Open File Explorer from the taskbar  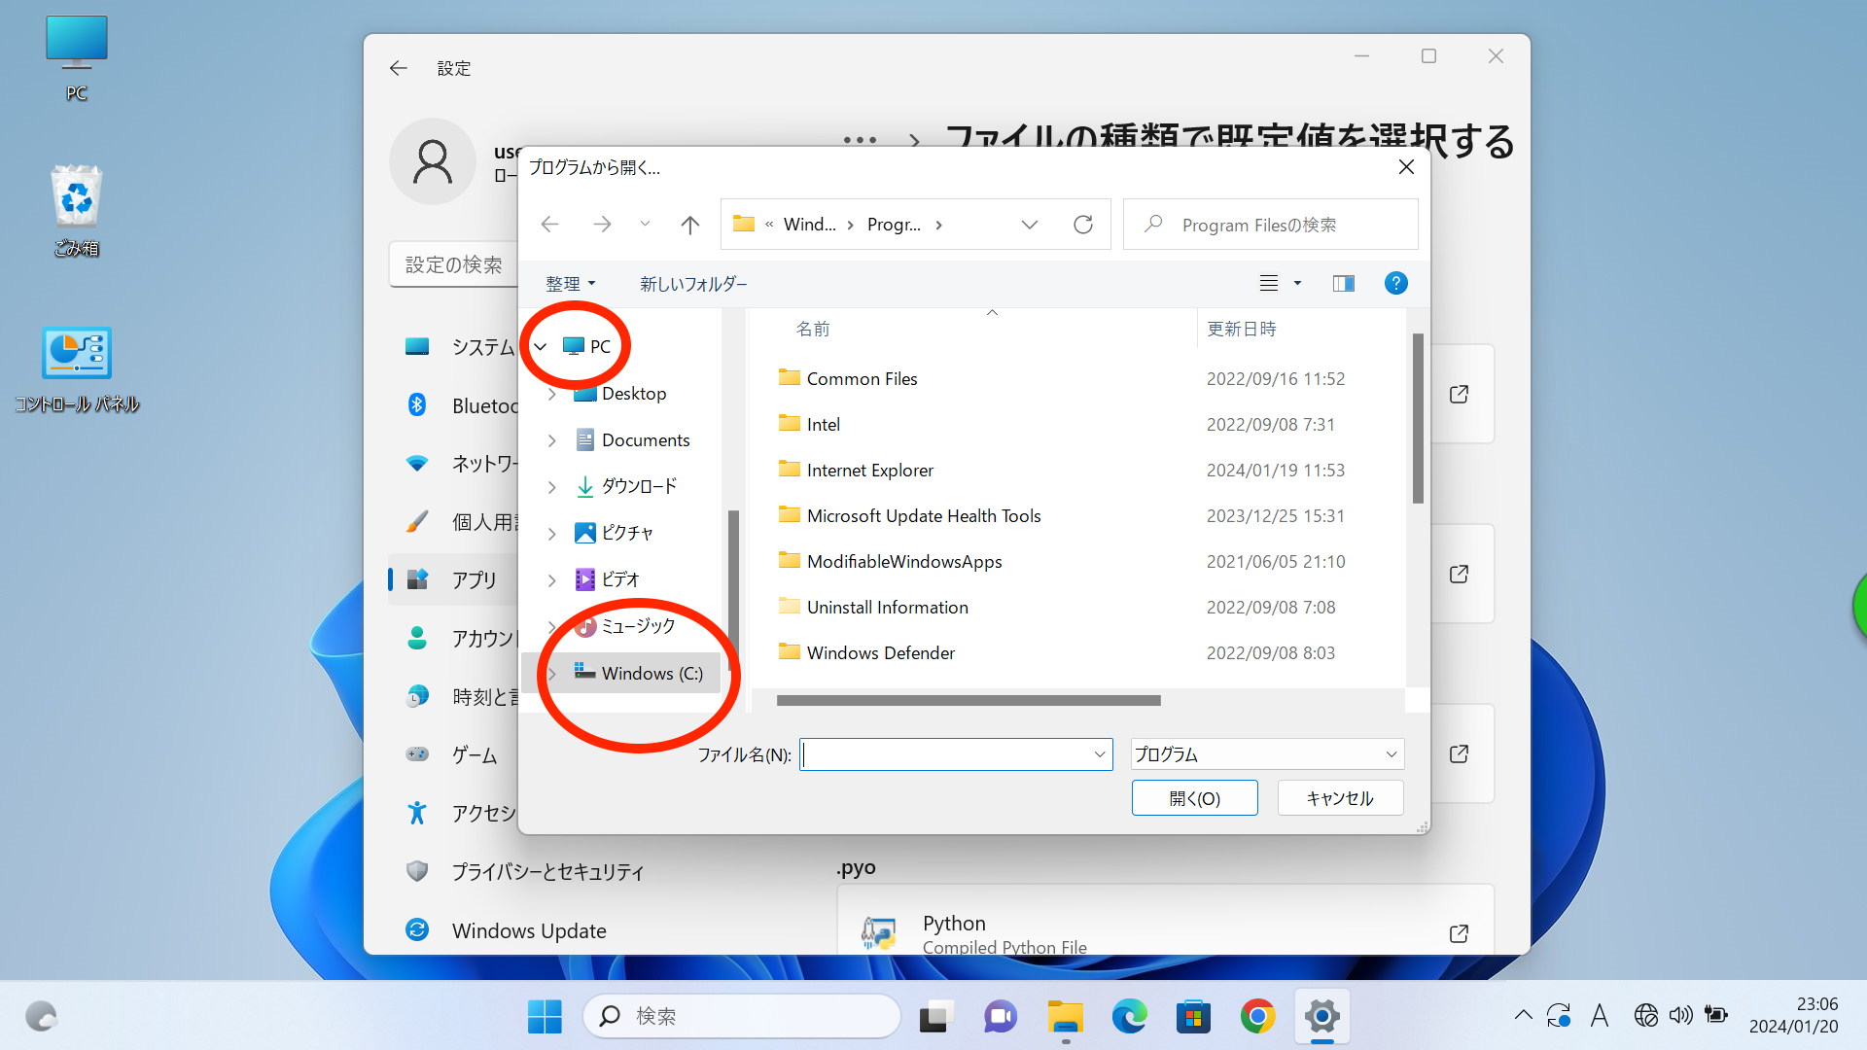(x=1065, y=1015)
